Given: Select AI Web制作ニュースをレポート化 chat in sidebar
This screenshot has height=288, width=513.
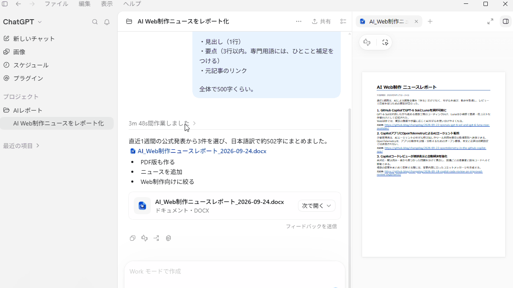Looking at the screenshot, I should point(57,123).
